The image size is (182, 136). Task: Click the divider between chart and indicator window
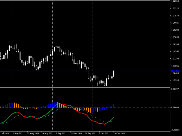85,88
